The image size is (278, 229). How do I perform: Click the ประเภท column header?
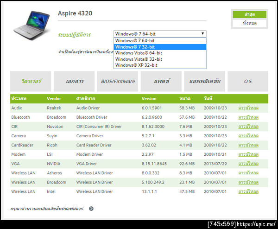(x=19, y=98)
